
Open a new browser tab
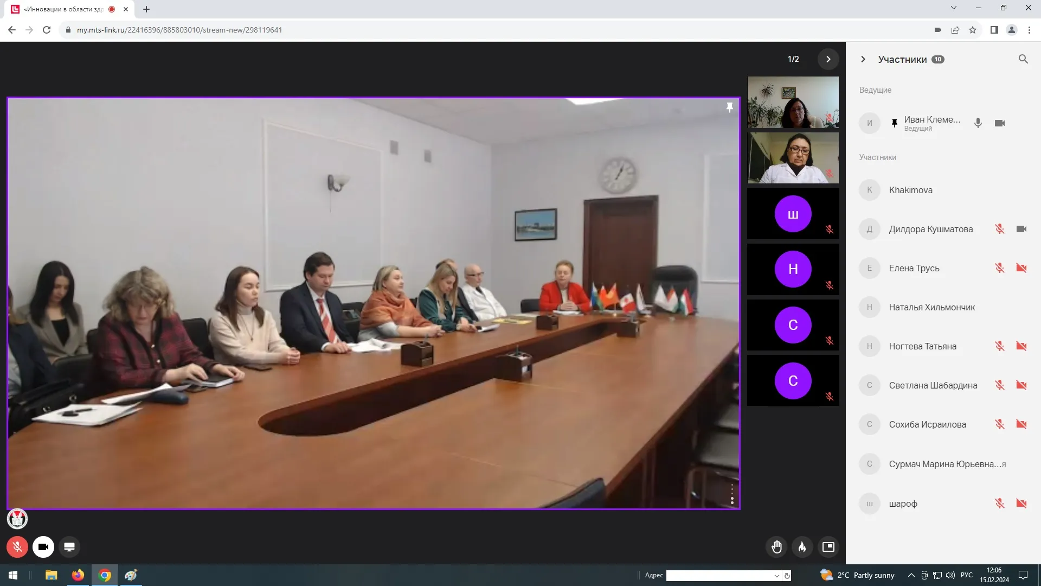[x=146, y=9]
